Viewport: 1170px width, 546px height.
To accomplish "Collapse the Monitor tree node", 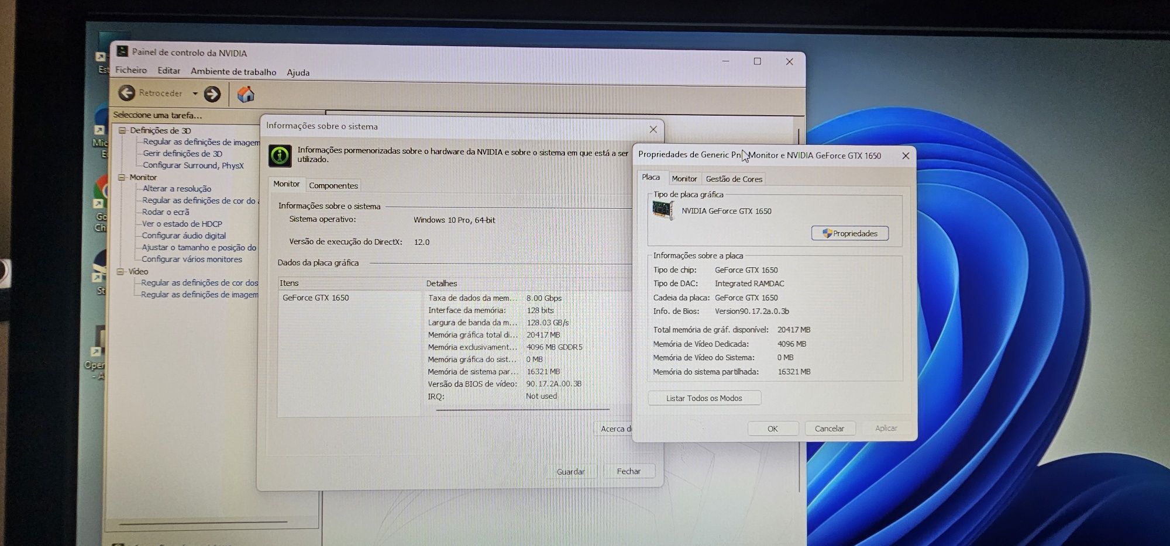I will tap(122, 177).
